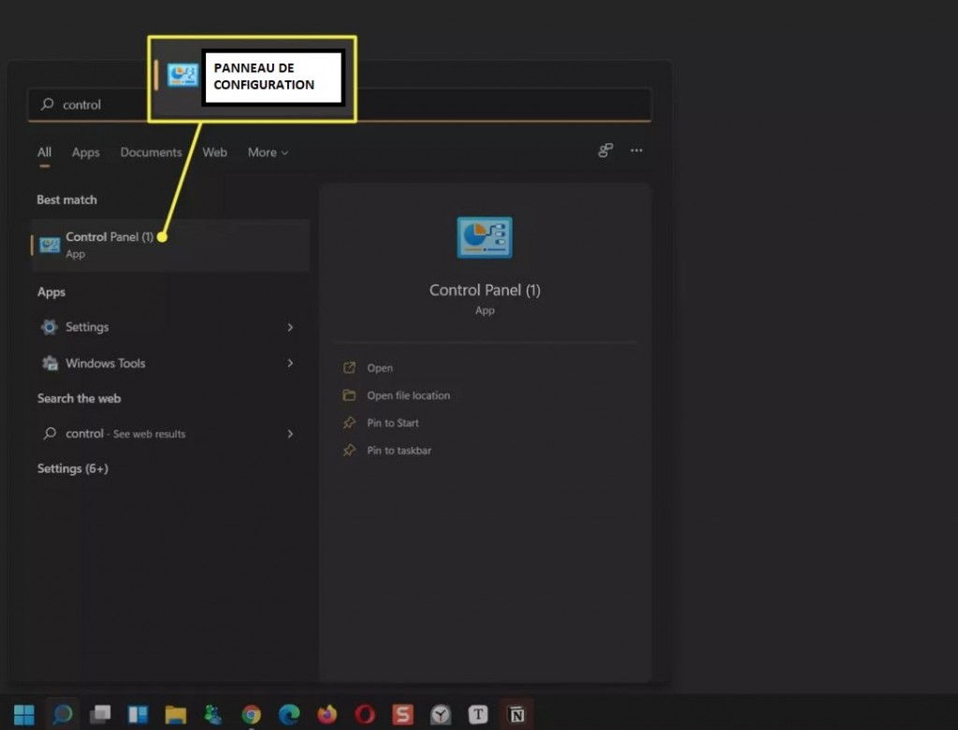This screenshot has height=730, width=958.
Task: Click the Windows Tools icon
Action: [x=50, y=364]
